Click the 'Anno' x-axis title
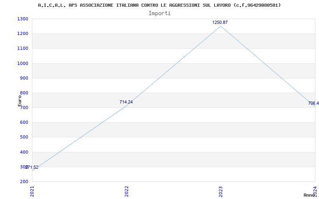This screenshot has height=199, width=319. (x=309, y=195)
